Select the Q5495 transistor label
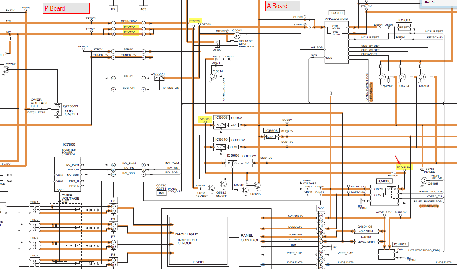457x269 pixels. pos(433,184)
